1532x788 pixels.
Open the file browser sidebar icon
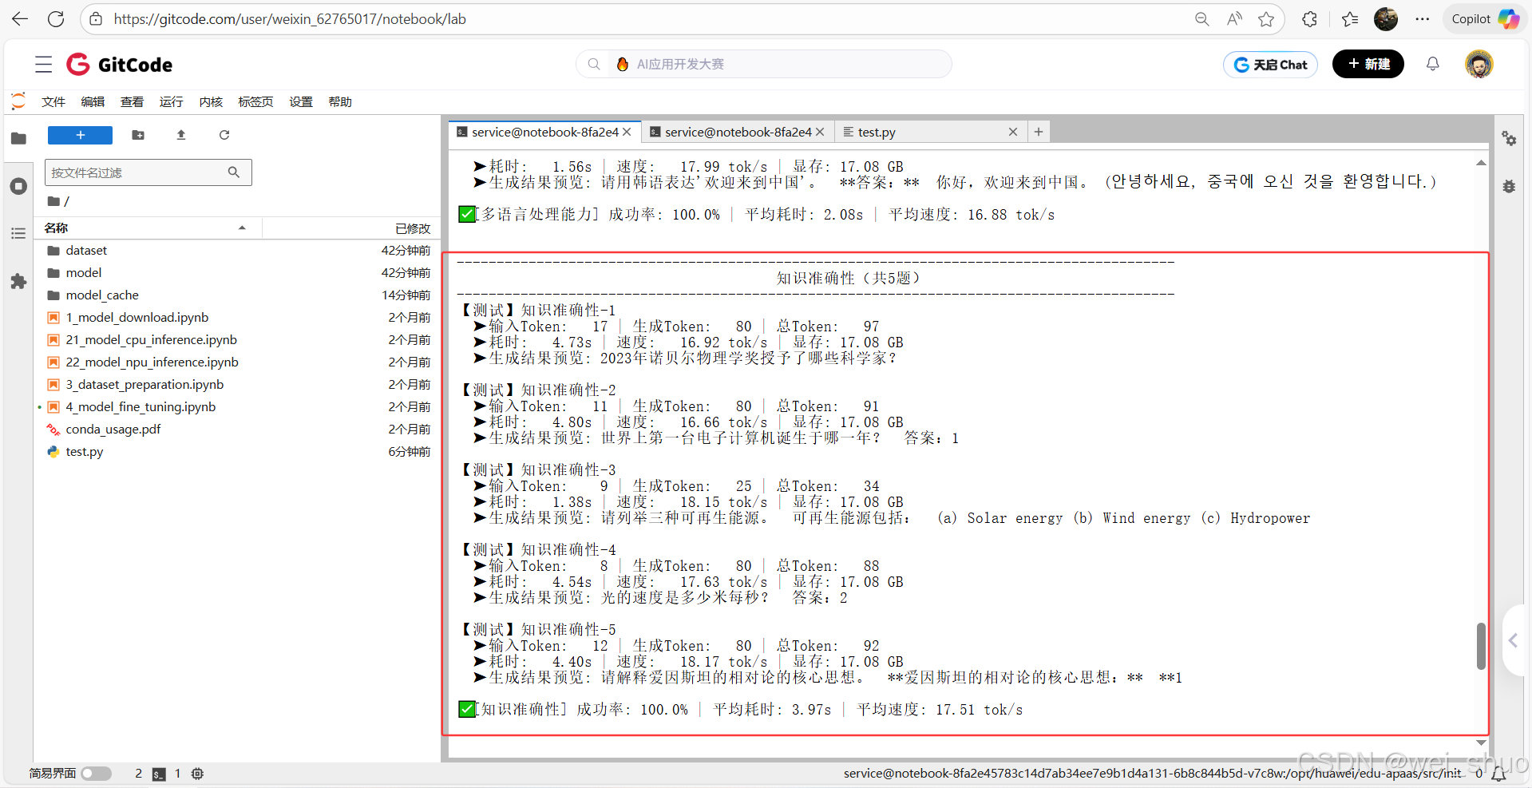pyautogui.click(x=18, y=138)
